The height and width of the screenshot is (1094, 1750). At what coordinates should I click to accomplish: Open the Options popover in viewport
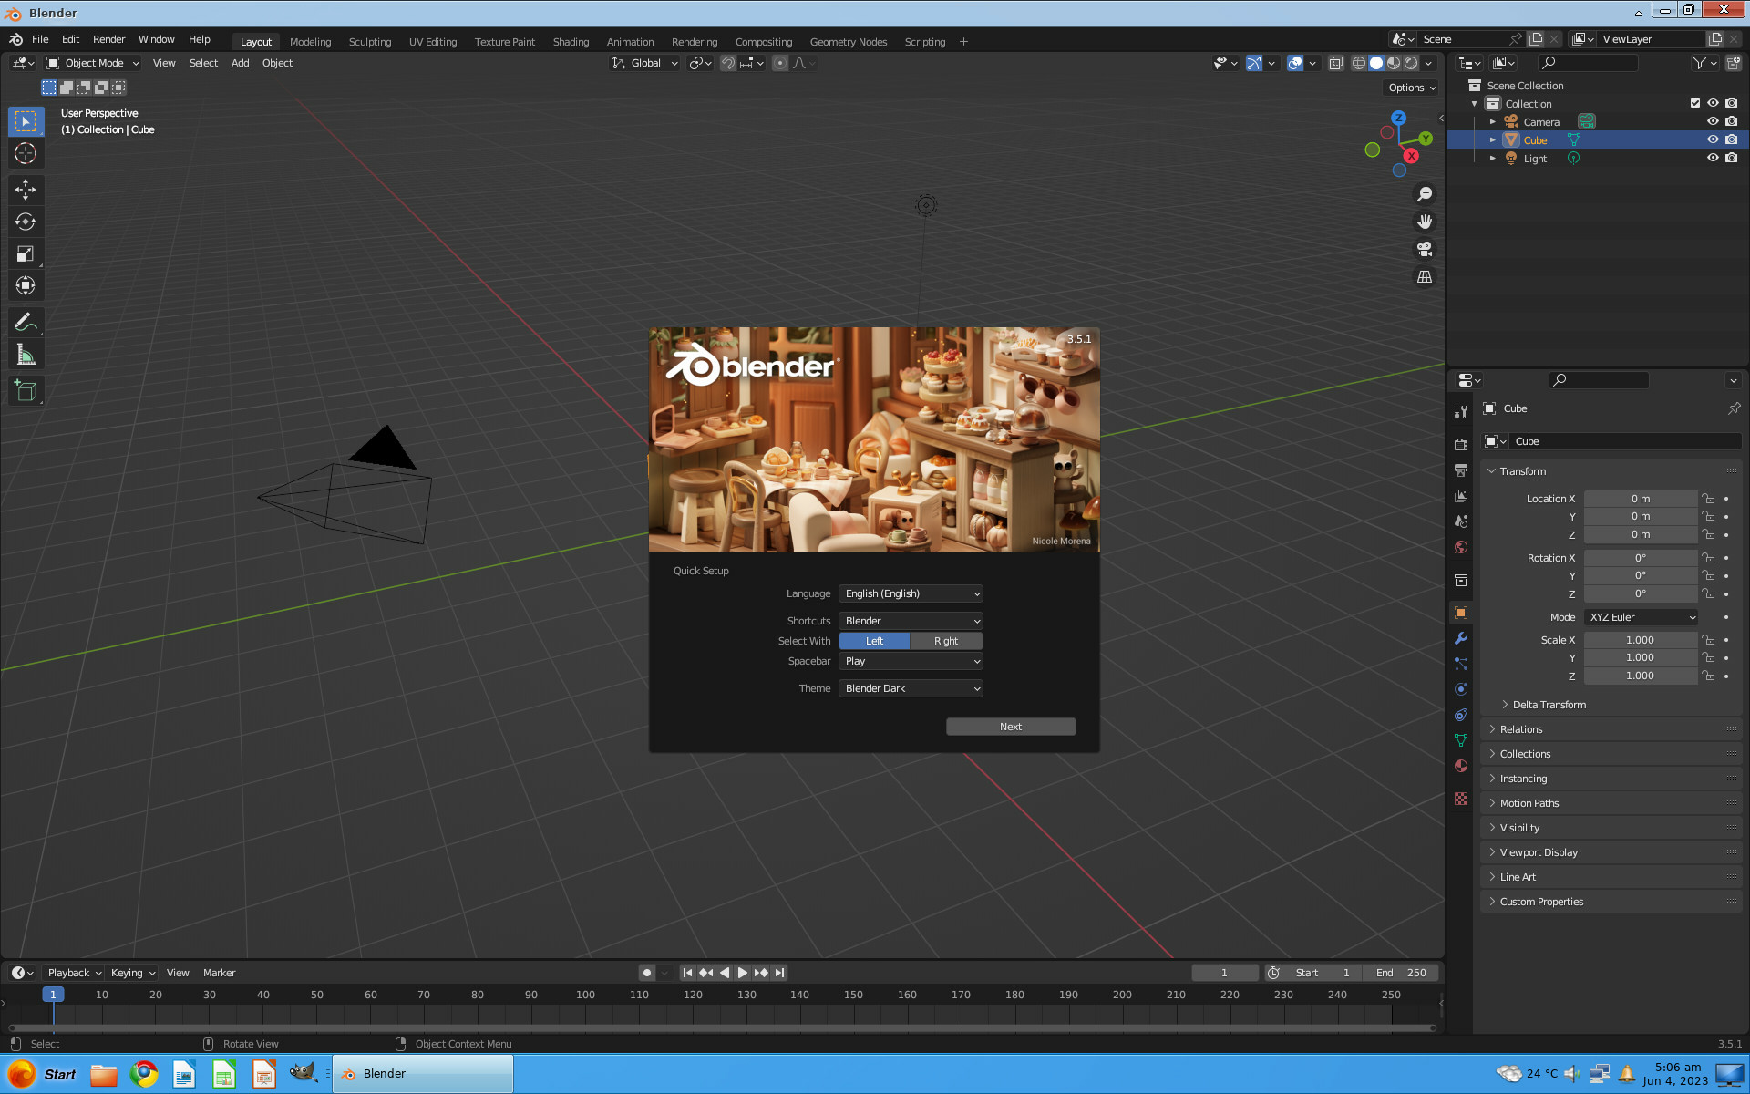(x=1412, y=88)
